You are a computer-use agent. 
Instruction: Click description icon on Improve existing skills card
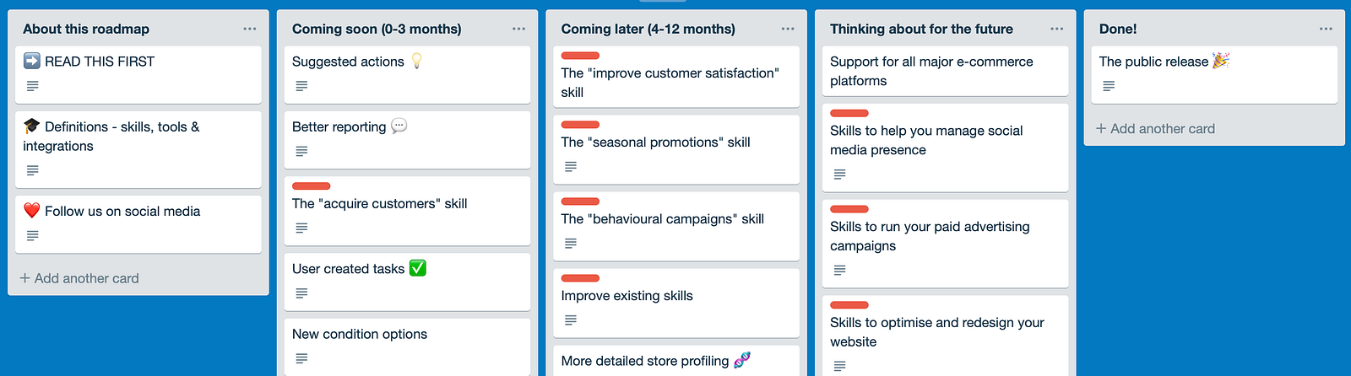coord(571,320)
